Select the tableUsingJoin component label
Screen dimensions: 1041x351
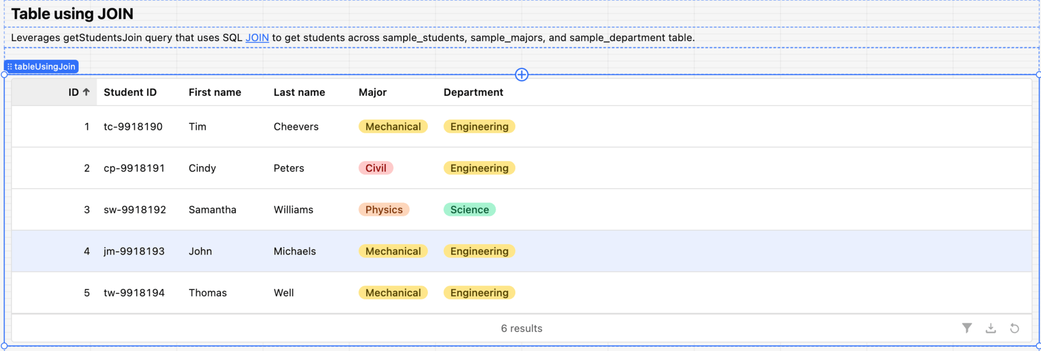41,66
